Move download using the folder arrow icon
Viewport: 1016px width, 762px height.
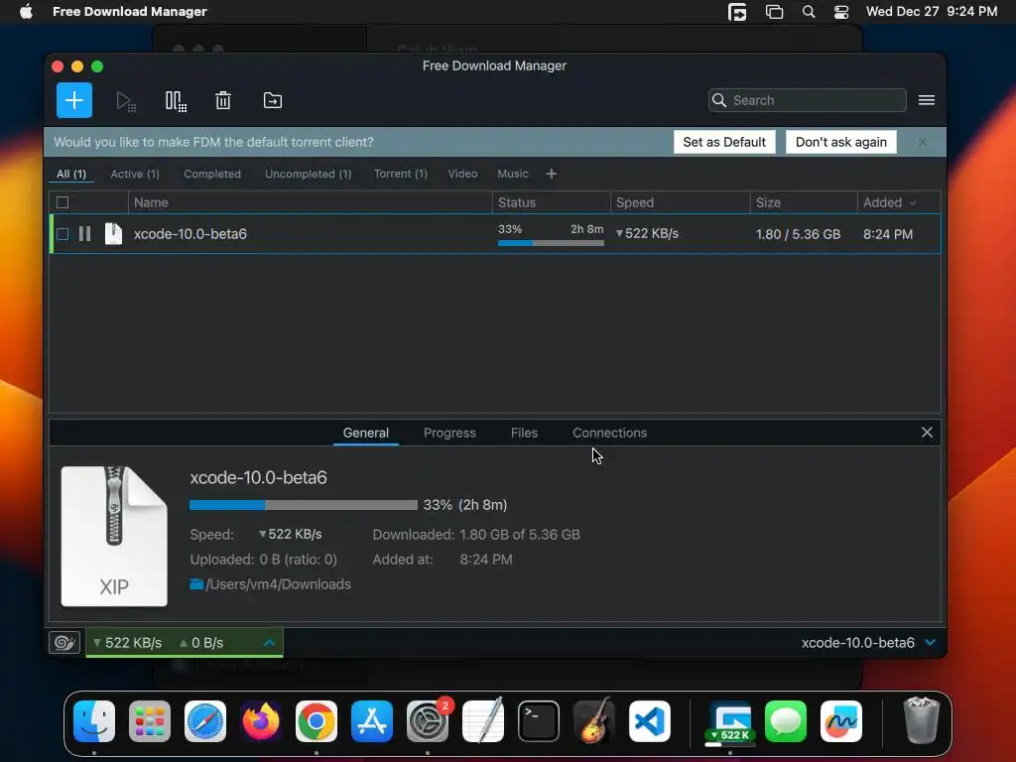[272, 100]
